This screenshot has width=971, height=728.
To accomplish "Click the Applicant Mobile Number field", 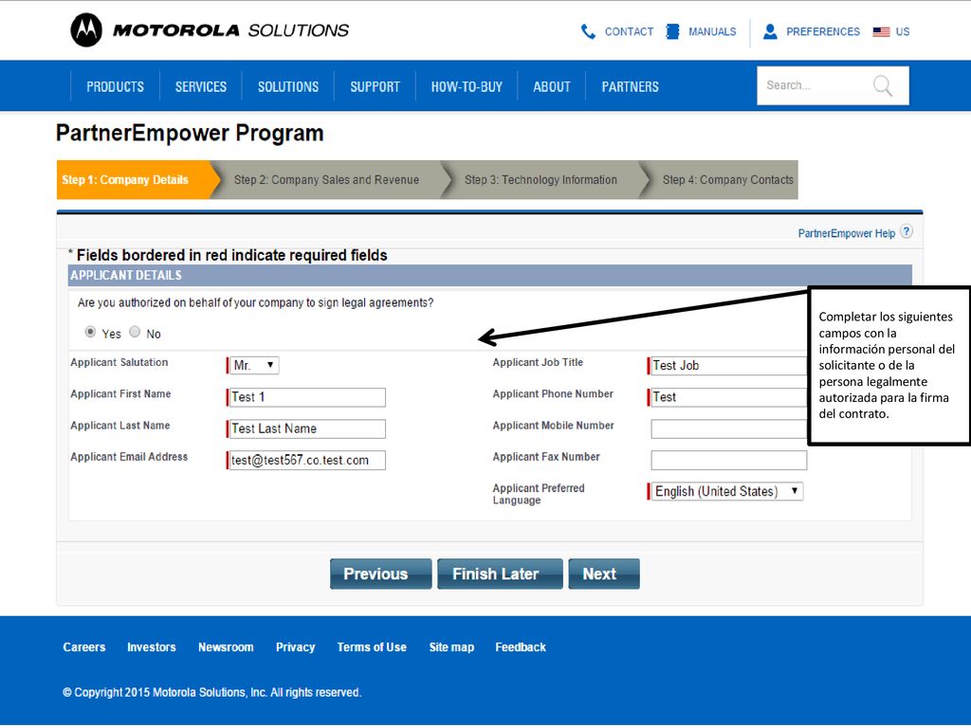I will coord(729,429).
